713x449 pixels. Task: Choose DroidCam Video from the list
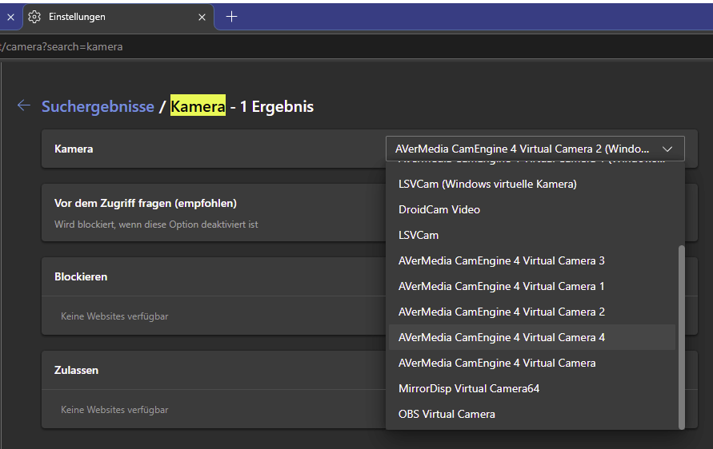coord(532,209)
